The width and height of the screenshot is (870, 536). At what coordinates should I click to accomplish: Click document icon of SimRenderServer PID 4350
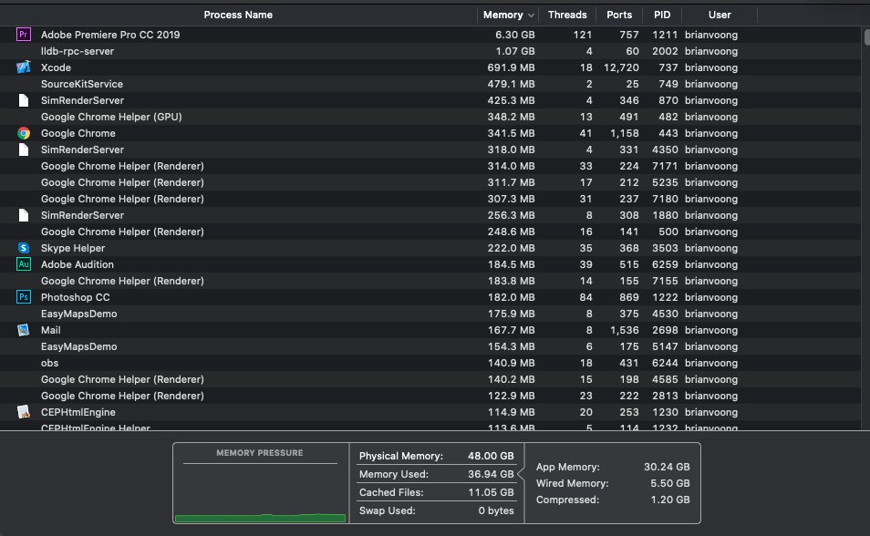(24, 149)
